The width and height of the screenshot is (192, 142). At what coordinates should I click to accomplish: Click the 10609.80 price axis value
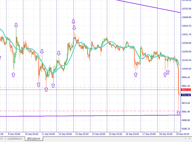186,17
